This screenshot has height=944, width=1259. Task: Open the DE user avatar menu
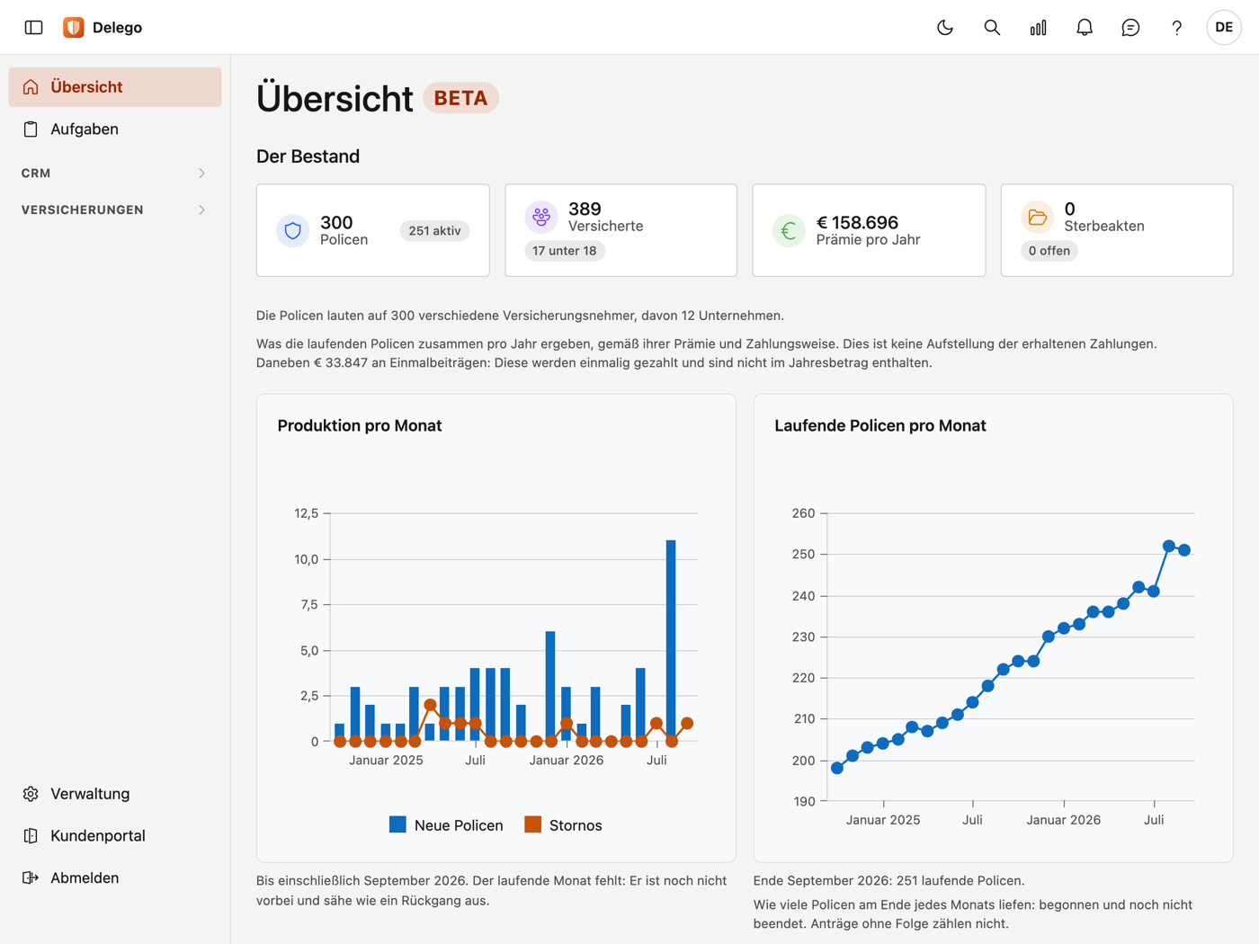(x=1224, y=27)
